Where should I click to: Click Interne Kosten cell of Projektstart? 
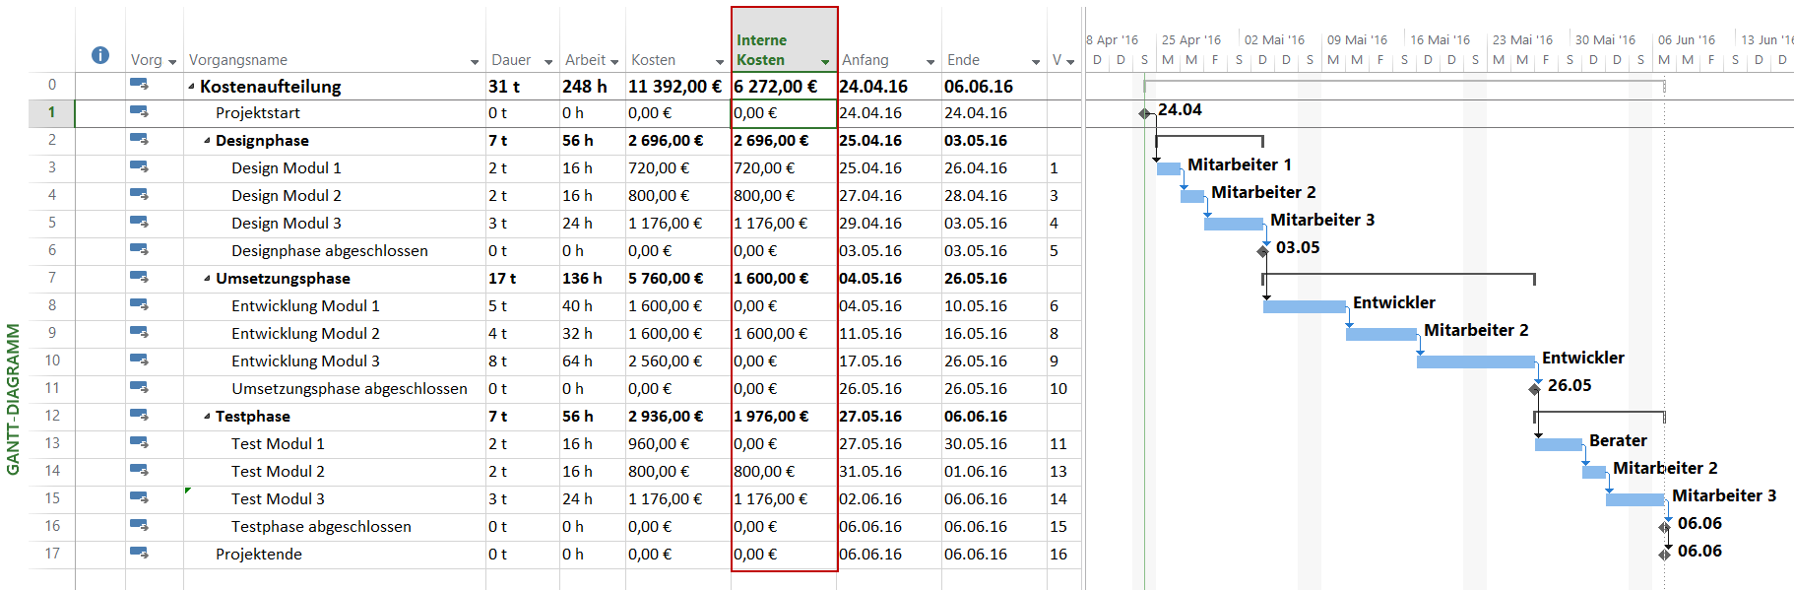point(784,113)
